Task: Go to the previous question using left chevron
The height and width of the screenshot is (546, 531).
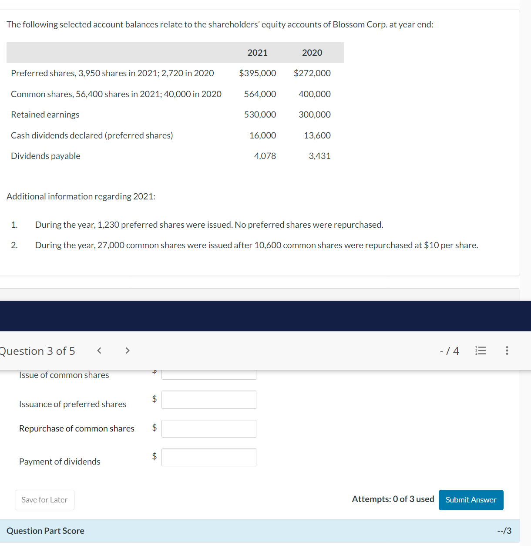Action: click(x=99, y=351)
